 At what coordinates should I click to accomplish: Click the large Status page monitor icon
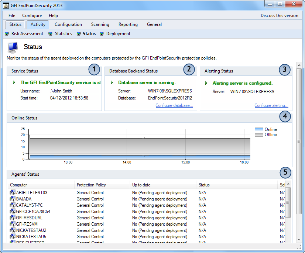tap(13, 47)
